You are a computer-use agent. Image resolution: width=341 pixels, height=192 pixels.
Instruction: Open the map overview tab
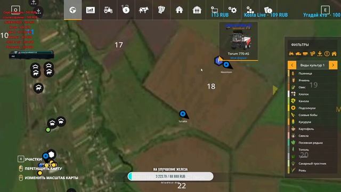point(72,10)
